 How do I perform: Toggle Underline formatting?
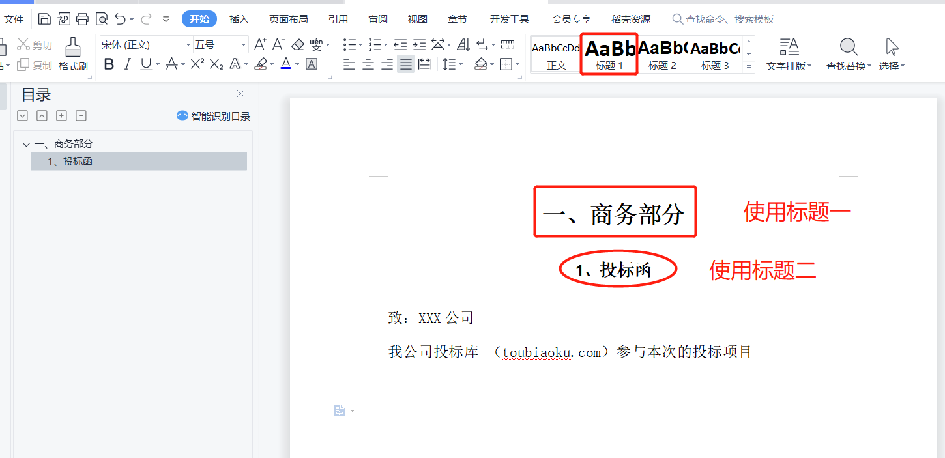click(x=146, y=64)
